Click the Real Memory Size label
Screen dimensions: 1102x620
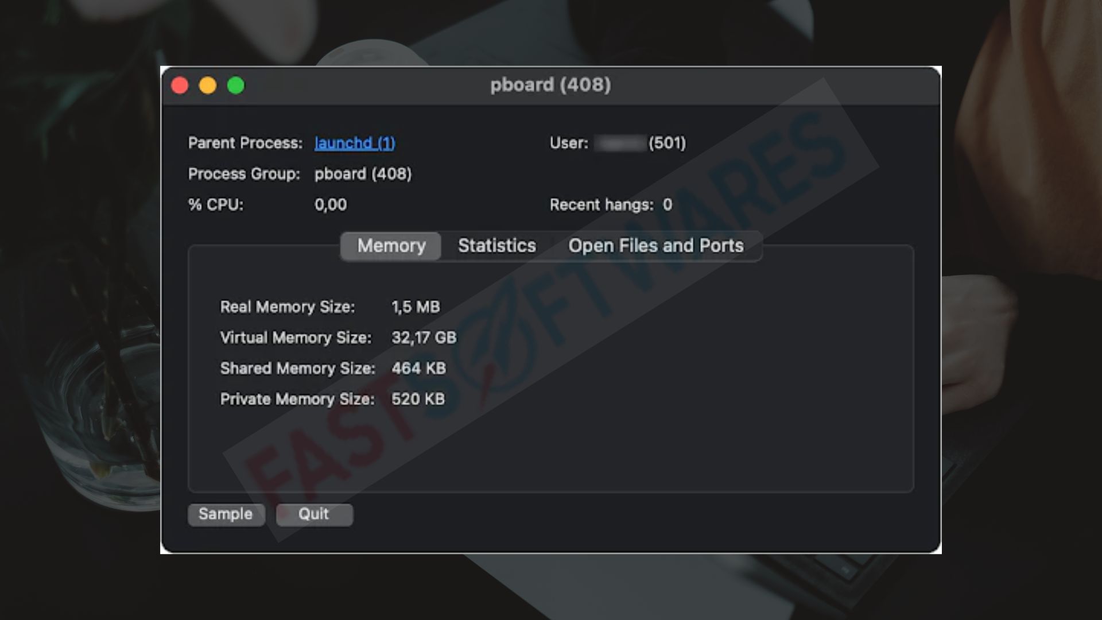tap(288, 307)
